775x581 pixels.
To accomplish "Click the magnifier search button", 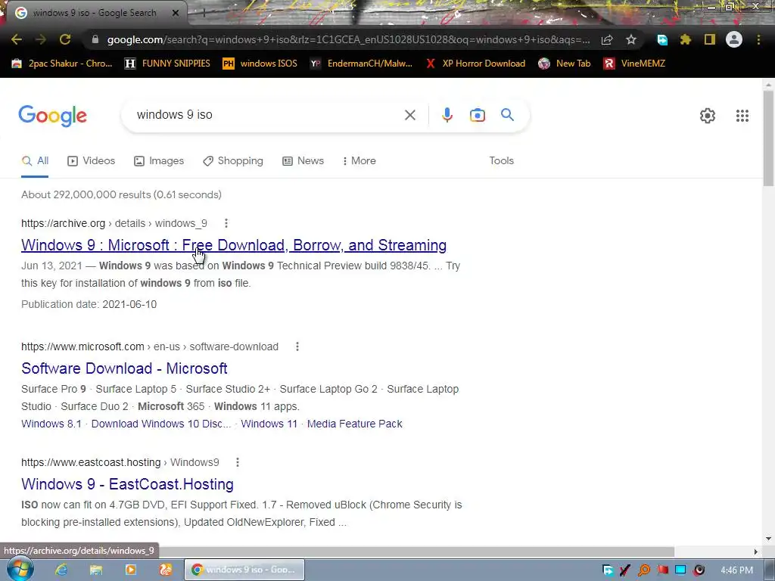I will pyautogui.click(x=507, y=115).
